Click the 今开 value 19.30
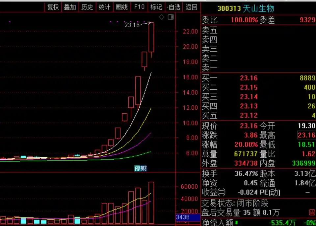The width and height of the screenshot is (316, 226). click(306, 126)
